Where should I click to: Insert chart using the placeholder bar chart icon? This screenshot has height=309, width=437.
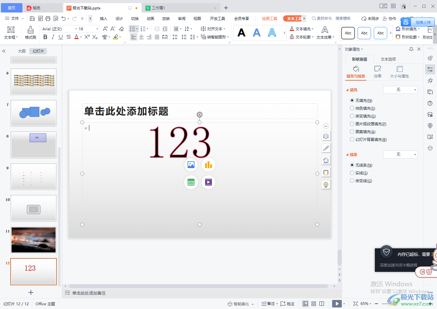[209, 165]
